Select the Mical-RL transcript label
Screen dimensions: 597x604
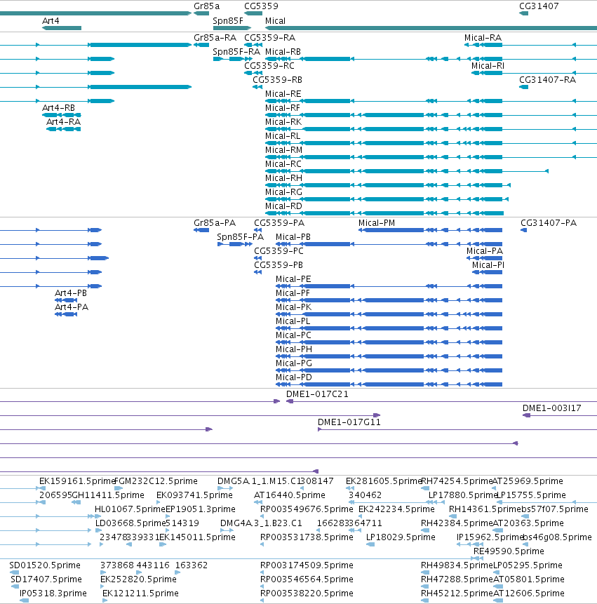(x=283, y=136)
